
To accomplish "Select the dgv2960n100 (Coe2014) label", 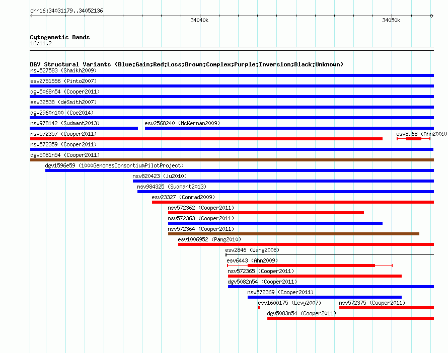I will coord(62,113).
